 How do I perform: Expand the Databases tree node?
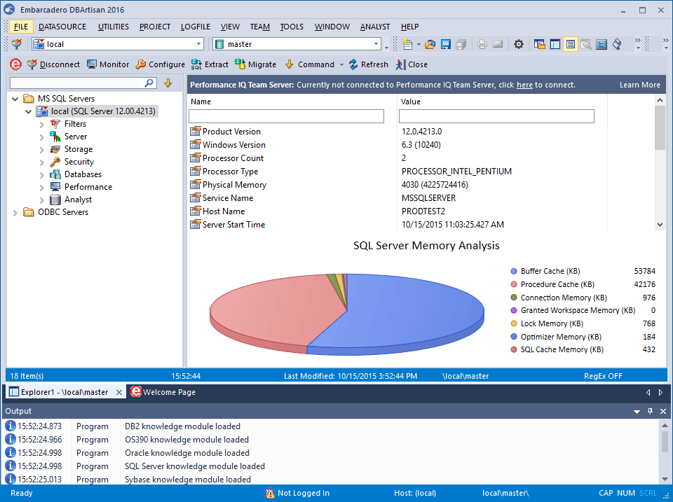(x=41, y=175)
